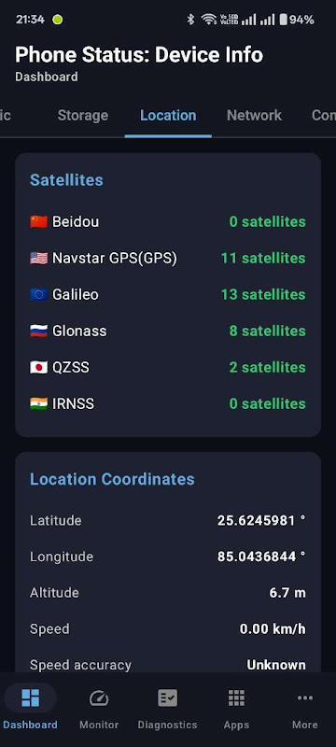
Task: Select the Location tab
Action: (x=168, y=115)
